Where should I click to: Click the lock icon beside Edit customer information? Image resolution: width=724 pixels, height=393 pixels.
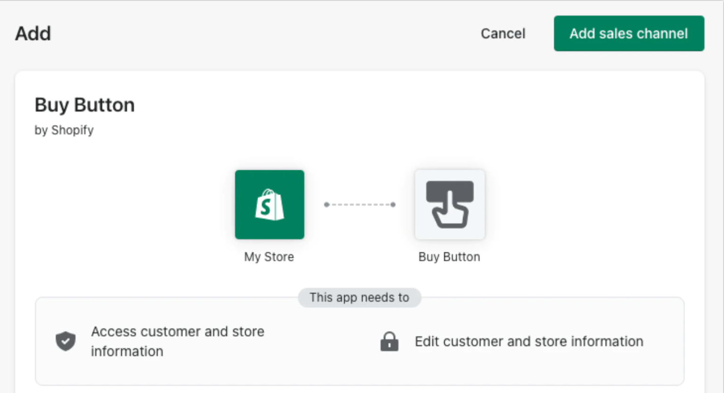[389, 342]
